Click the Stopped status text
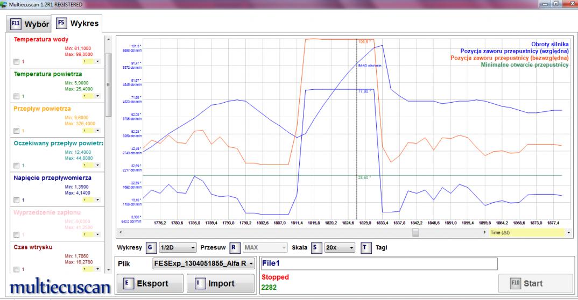578x300 pixels. pyautogui.click(x=275, y=277)
